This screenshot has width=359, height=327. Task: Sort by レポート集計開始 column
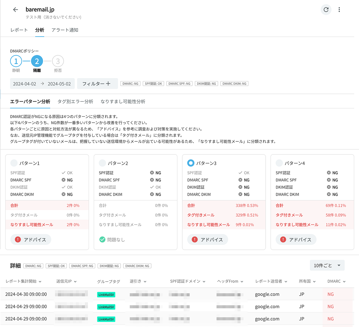(23, 281)
